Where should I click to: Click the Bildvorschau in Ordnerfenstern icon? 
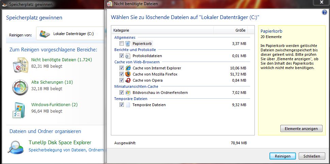click(x=128, y=93)
